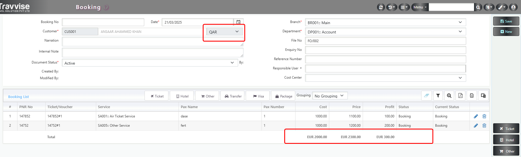
Task: Open the Branch dropdown BR001:: Main
Action: click(385, 22)
